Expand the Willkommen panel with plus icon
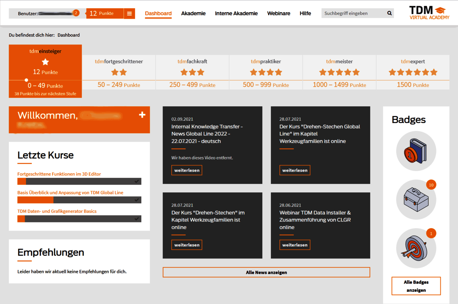The width and height of the screenshot is (458, 304). 142,114
